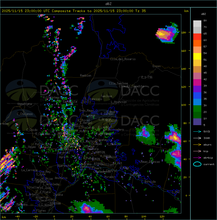Screen dimensions: 217x220
Task: Click the '-40' tick on bottom km axis
Action: 17,217
